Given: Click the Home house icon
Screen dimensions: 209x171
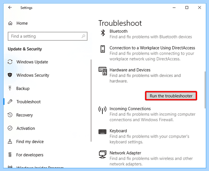Looking at the screenshot, I should (x=10, y=23).
